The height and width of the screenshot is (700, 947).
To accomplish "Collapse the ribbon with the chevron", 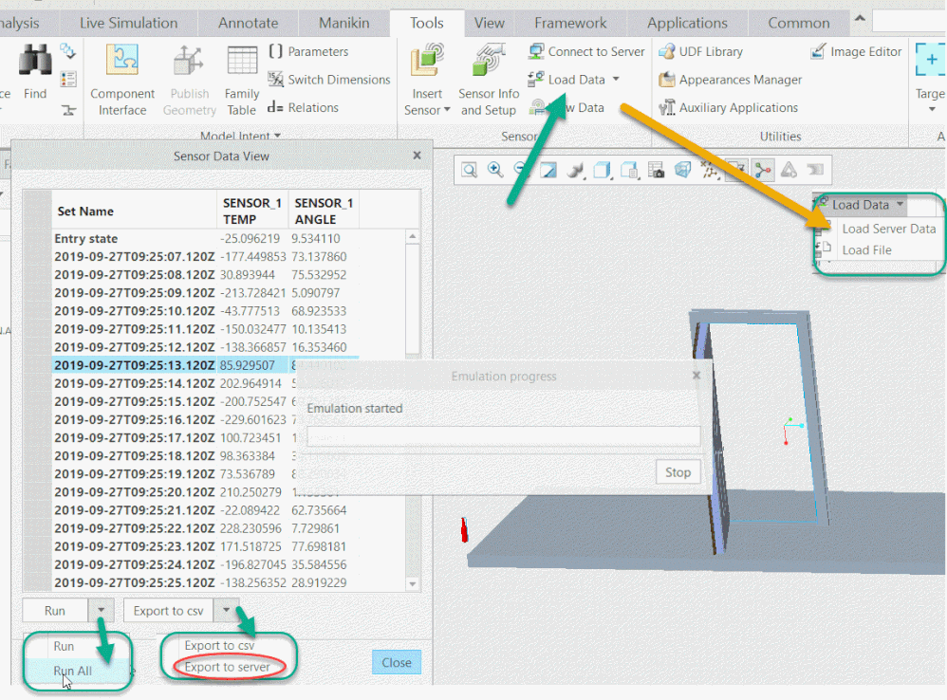I will click(860, 19).
